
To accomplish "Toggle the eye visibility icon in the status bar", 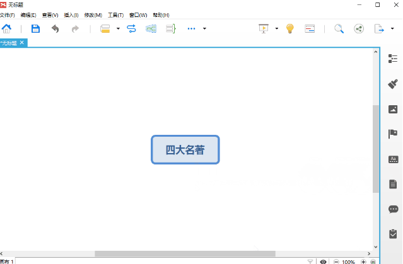I will point(324,261).
